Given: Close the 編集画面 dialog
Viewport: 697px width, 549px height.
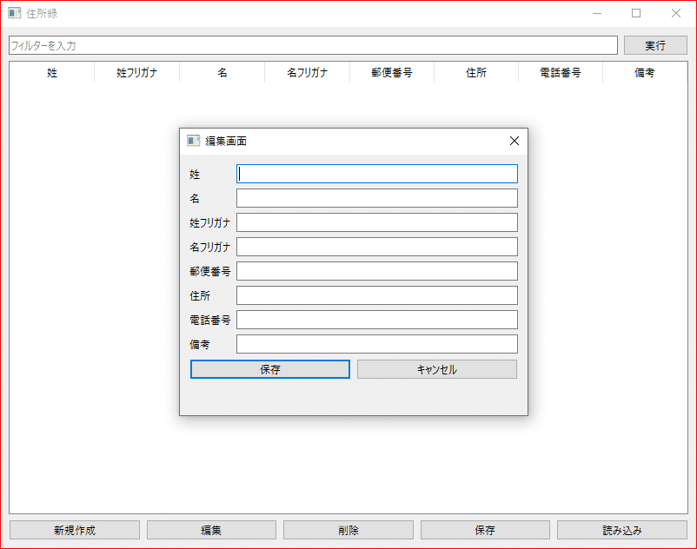Looking at the screenshot, I should 514,141.
